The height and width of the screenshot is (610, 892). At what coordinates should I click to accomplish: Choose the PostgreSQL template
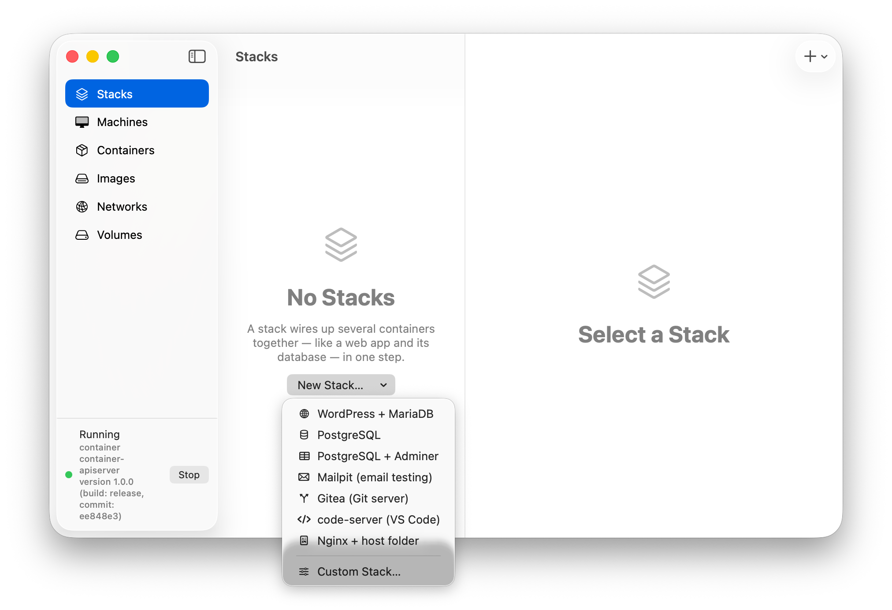click(x=368, y=435)
